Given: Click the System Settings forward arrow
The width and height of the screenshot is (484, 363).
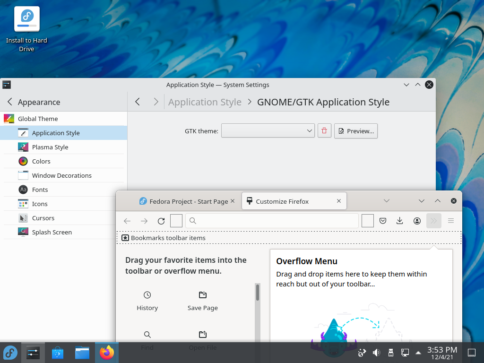Looking at the screenshot, I should (156, 102).
